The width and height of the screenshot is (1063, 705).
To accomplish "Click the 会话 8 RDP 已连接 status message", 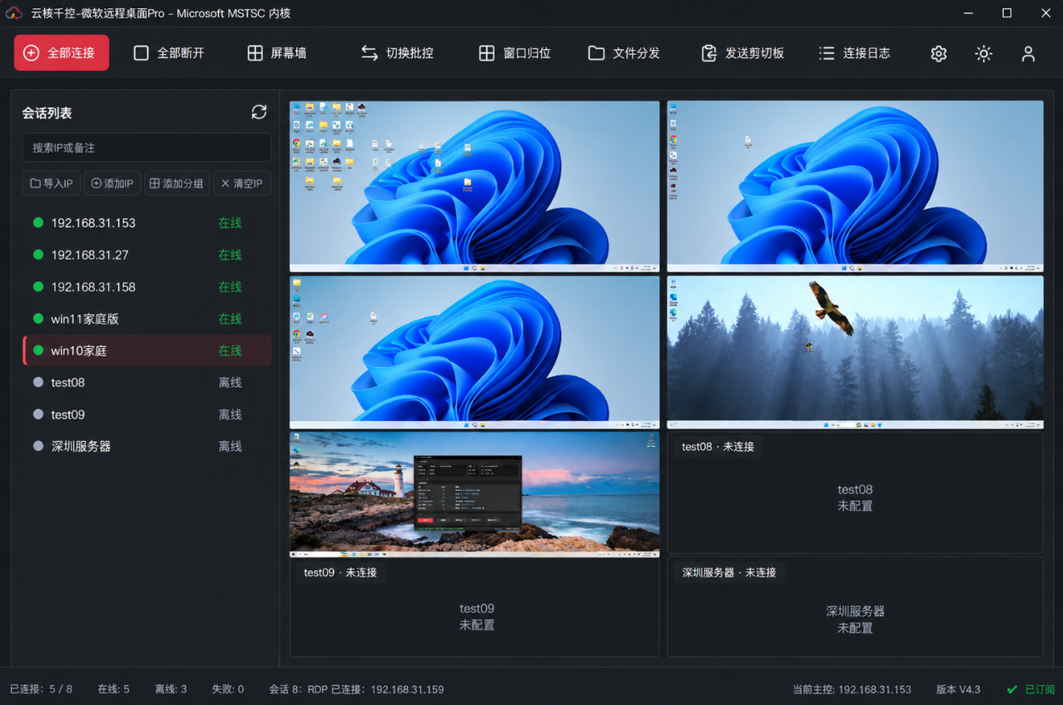I will 356,689.
